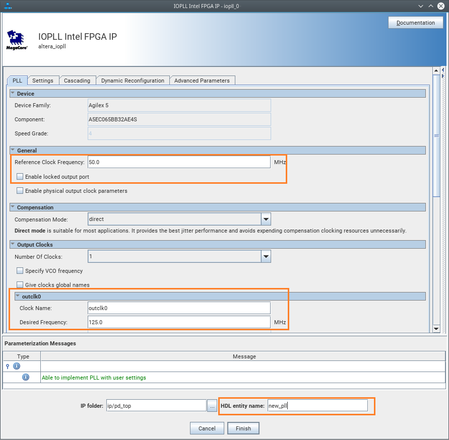The width and height of the screenshot is (449, 440).
Task: Enable locked output port checkbox
Action: click(x=20, y=177)
